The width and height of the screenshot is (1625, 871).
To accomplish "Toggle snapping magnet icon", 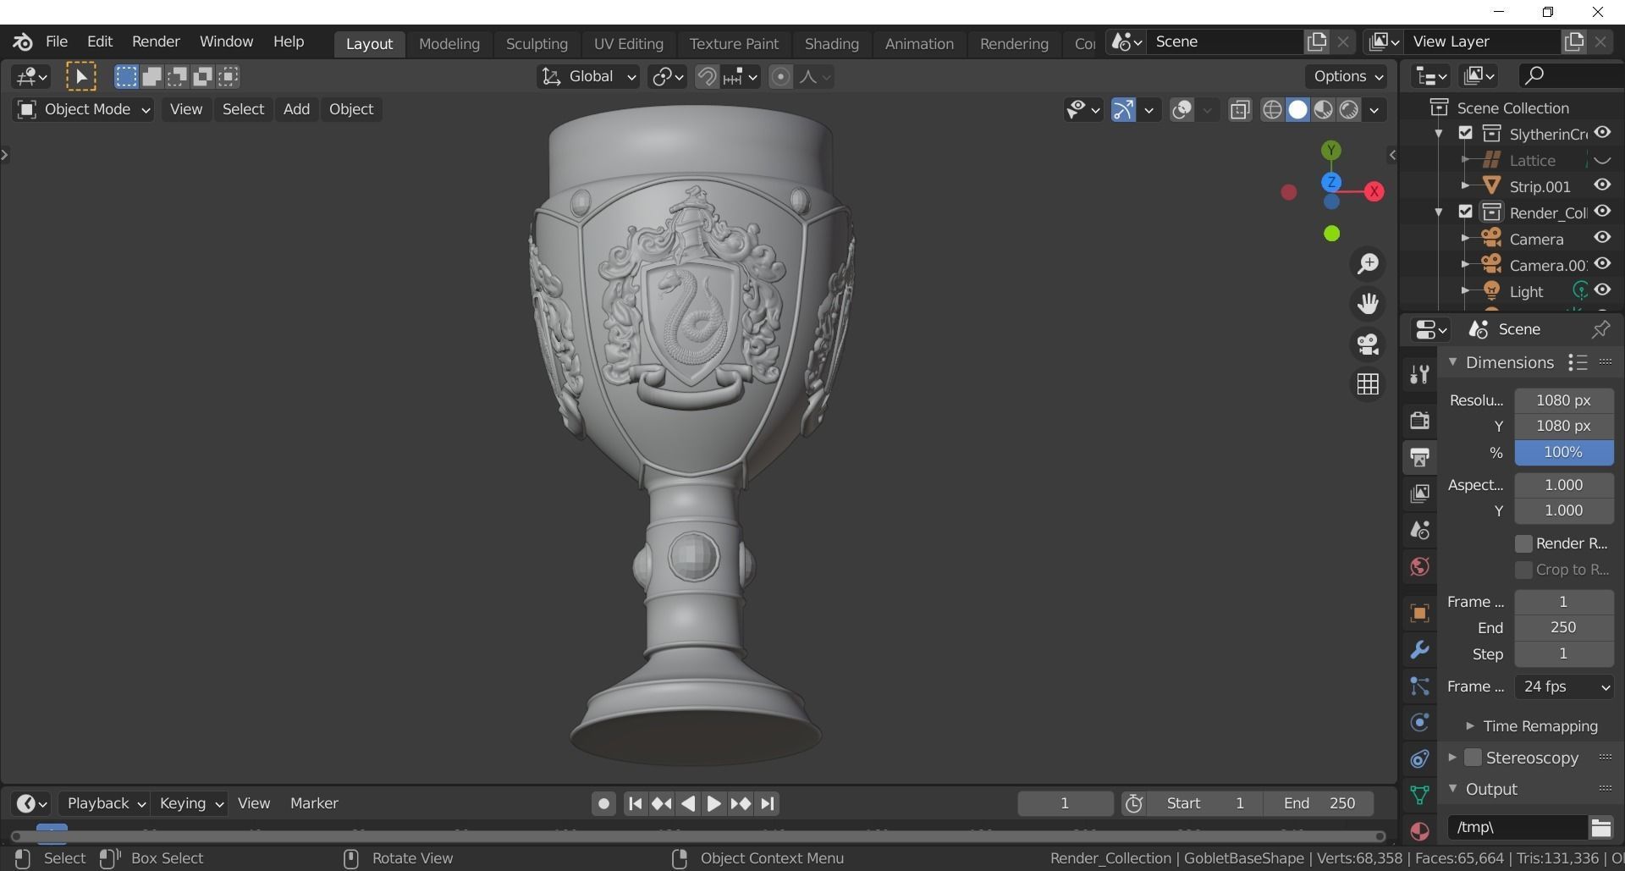I will pyautogui.click(x=706, y=77).
